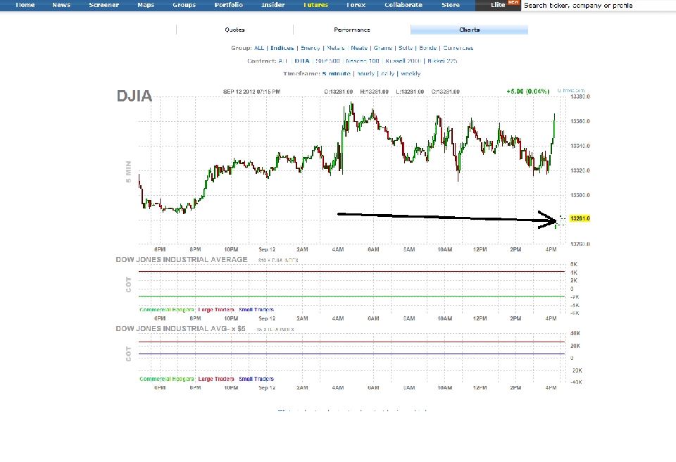
Task: Click Large Traders legend under DOW JONES INDUSTRIAL AVERAGE chart
Action: [x=216, y=310]
